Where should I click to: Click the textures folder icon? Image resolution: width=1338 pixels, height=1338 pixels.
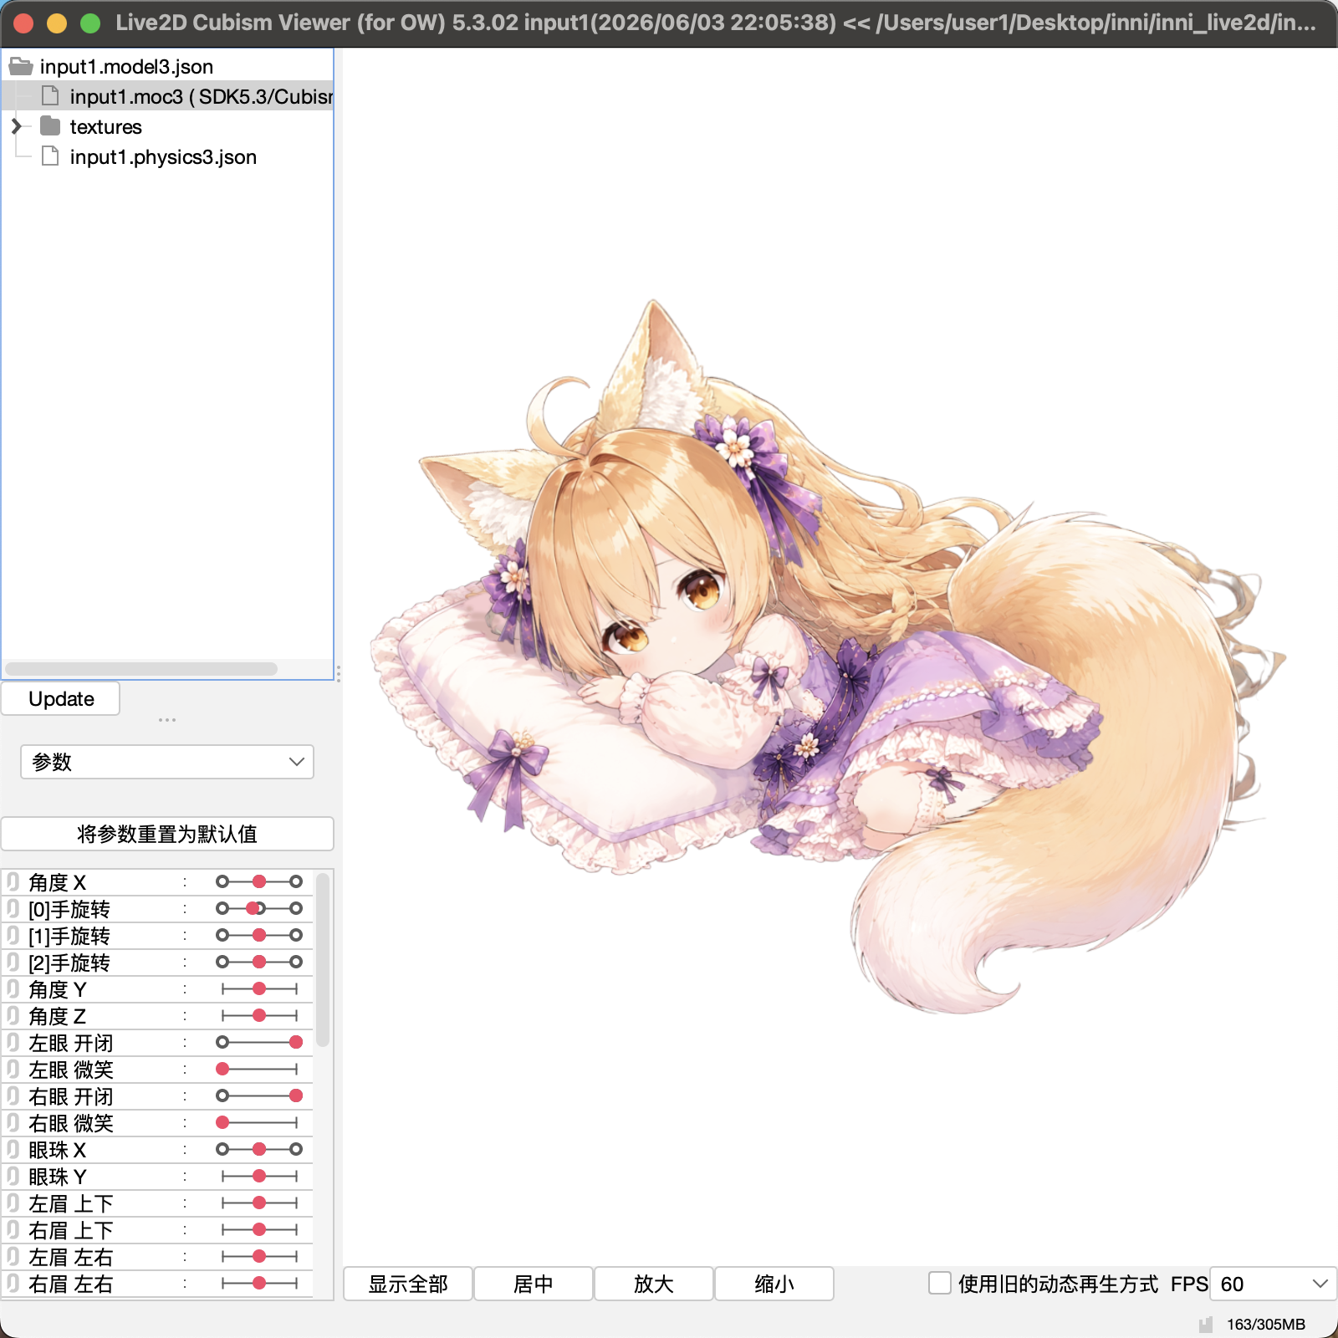[x=50, y=126]
